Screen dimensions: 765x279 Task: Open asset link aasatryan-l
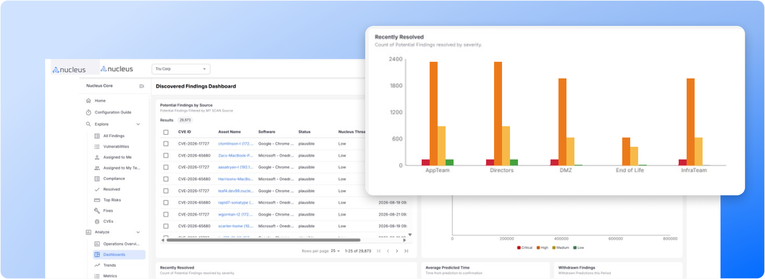tap(236, 167)
